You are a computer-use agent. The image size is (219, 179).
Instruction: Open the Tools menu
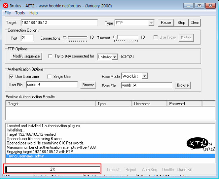[x=20, y=13]
